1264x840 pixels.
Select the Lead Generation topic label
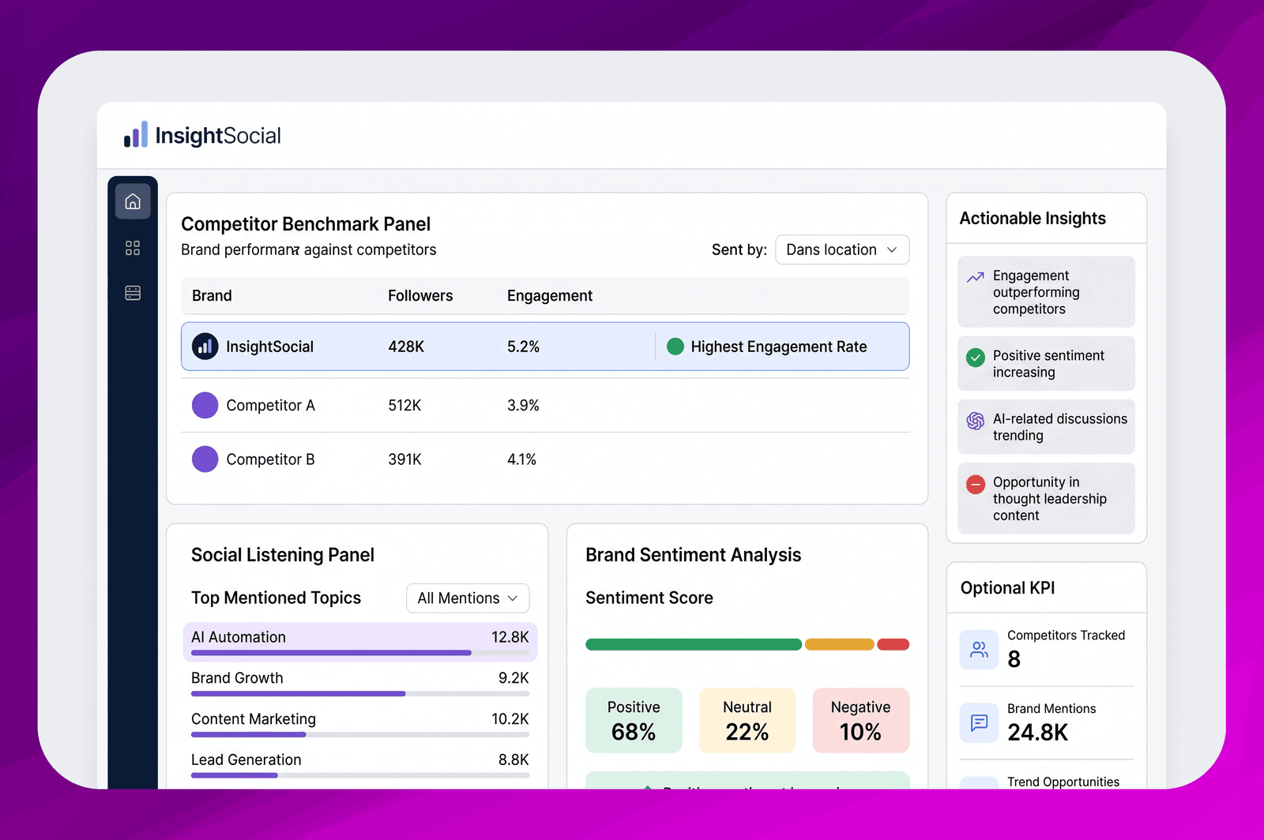point(246,759)
